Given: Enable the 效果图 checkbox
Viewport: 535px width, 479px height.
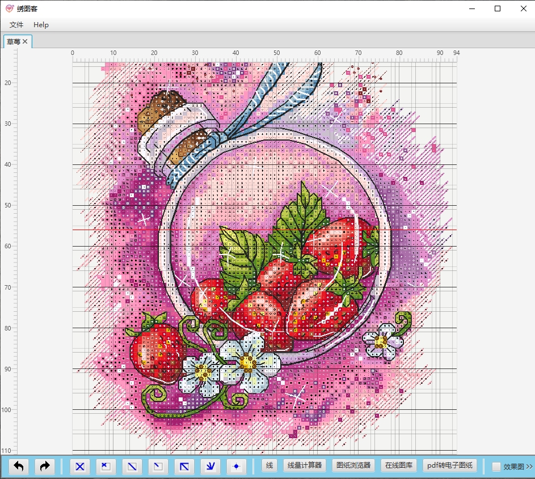Looking at the screenshot, I should point(496,467).
